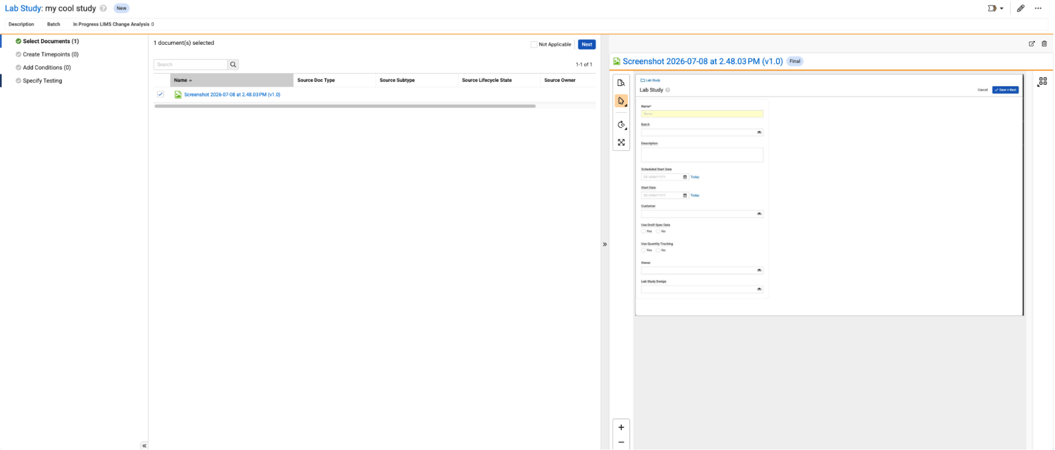Viewport: 1055px width, 450px height.
Task: Click the horizontal scrollbar under the table
Action: tap(345, 106)
